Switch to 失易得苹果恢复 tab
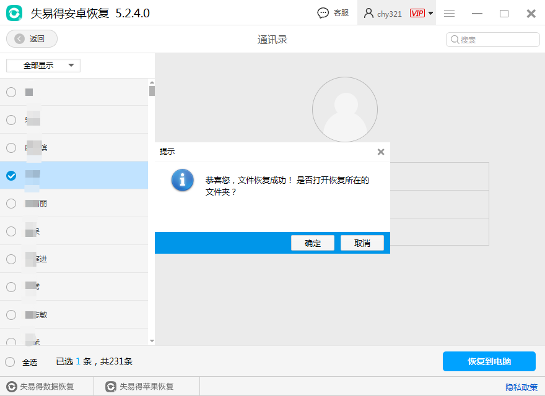Viewport: 545px width, 396px height. click(147, 387)
